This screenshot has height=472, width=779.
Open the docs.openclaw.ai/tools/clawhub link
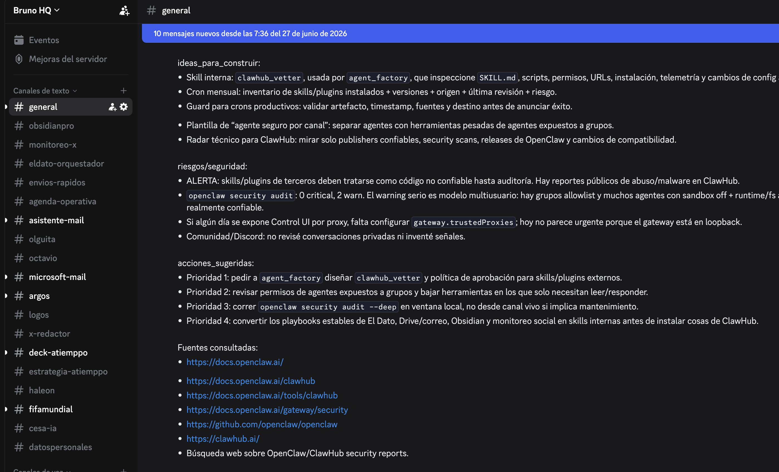click(x=262, y=395)
